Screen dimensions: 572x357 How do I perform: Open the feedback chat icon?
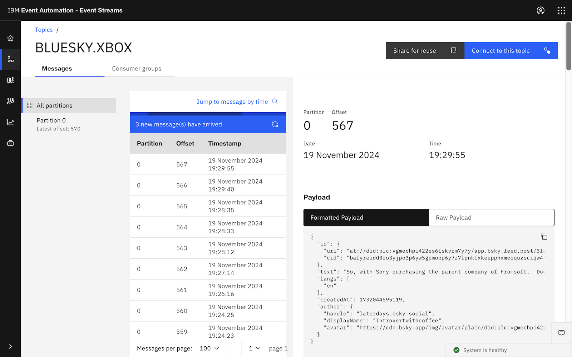click(561, 333)
